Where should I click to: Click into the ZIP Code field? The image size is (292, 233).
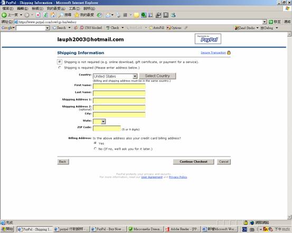tap(107, 128)
